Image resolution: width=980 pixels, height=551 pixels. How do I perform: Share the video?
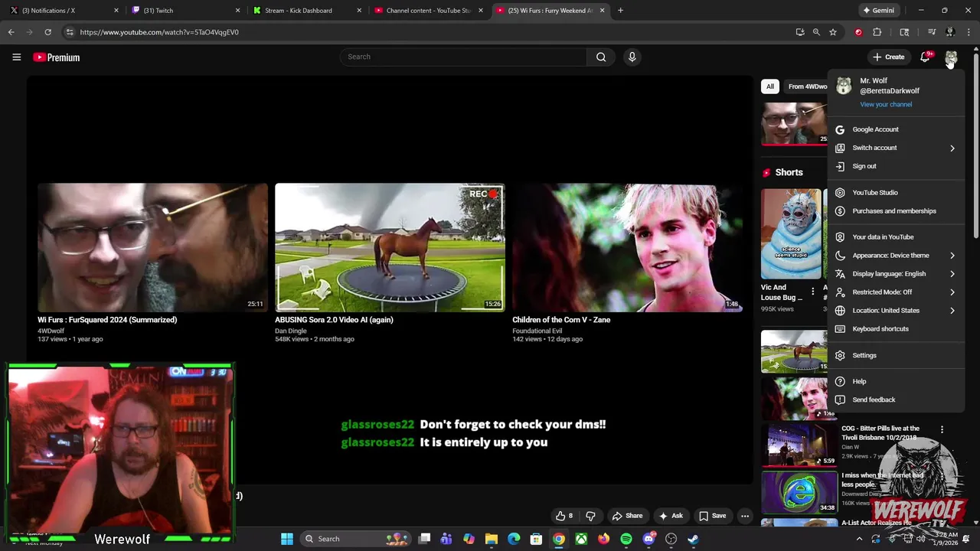point(627,516)
